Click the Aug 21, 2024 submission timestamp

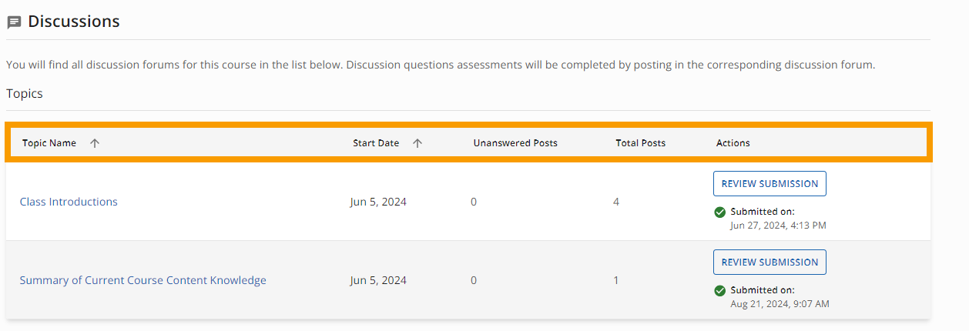pyautogui.click(x=780, y=304)
